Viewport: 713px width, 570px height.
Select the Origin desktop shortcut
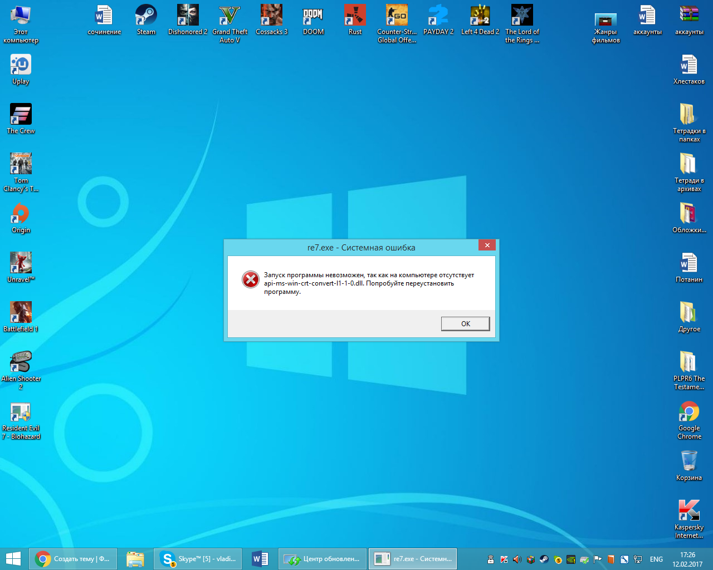tap(21, 218)
